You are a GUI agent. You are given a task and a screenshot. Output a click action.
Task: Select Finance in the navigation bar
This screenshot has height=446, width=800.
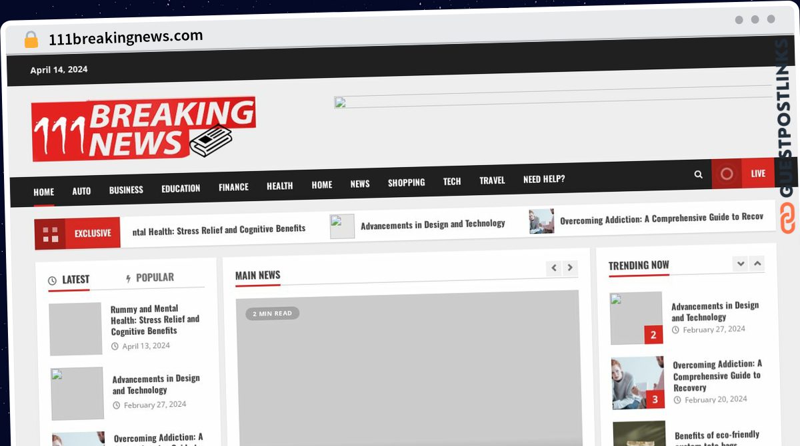pos(233,187)
